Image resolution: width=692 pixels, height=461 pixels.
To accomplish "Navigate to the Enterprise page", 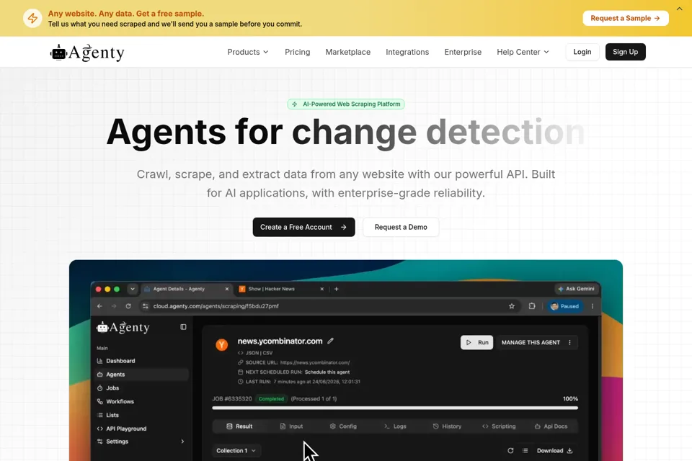I will pos(463,52).
